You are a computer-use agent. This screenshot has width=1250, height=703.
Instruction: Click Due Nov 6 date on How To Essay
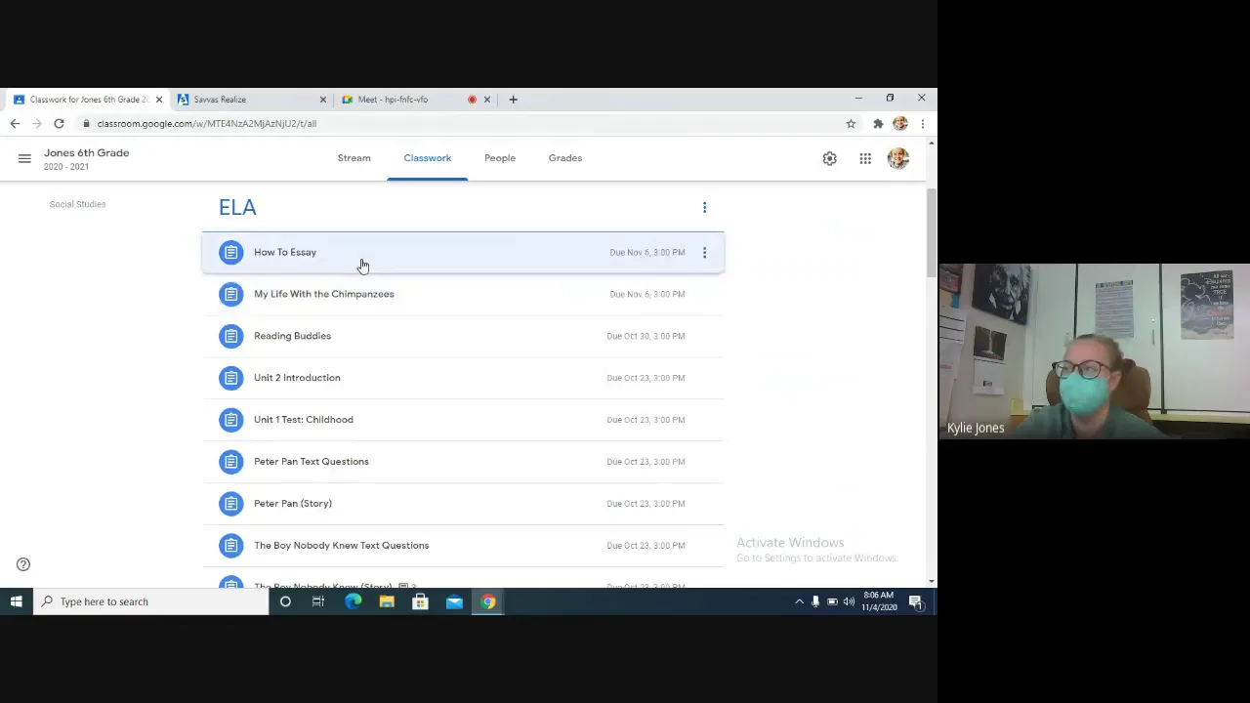click(x=647, y=252)
